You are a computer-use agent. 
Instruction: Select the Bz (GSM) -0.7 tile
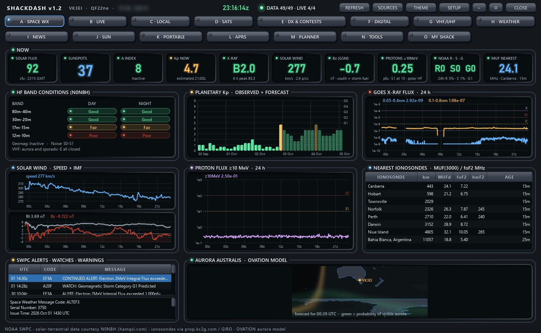point(350,68)
